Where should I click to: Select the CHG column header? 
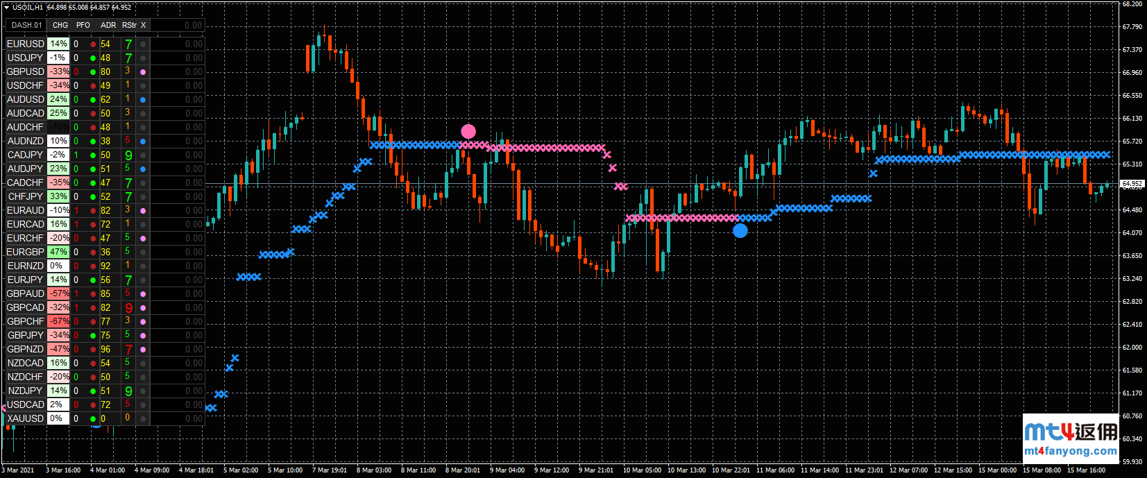click(x=60, y=25)
